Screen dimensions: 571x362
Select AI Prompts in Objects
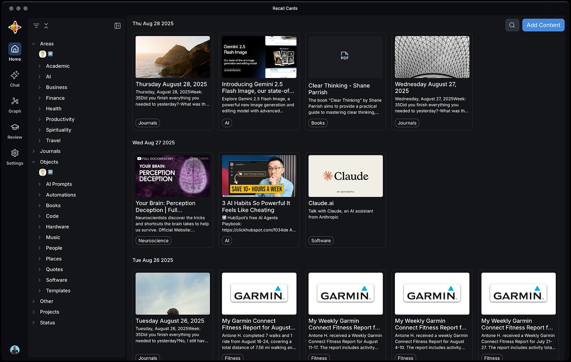point(59,184)
